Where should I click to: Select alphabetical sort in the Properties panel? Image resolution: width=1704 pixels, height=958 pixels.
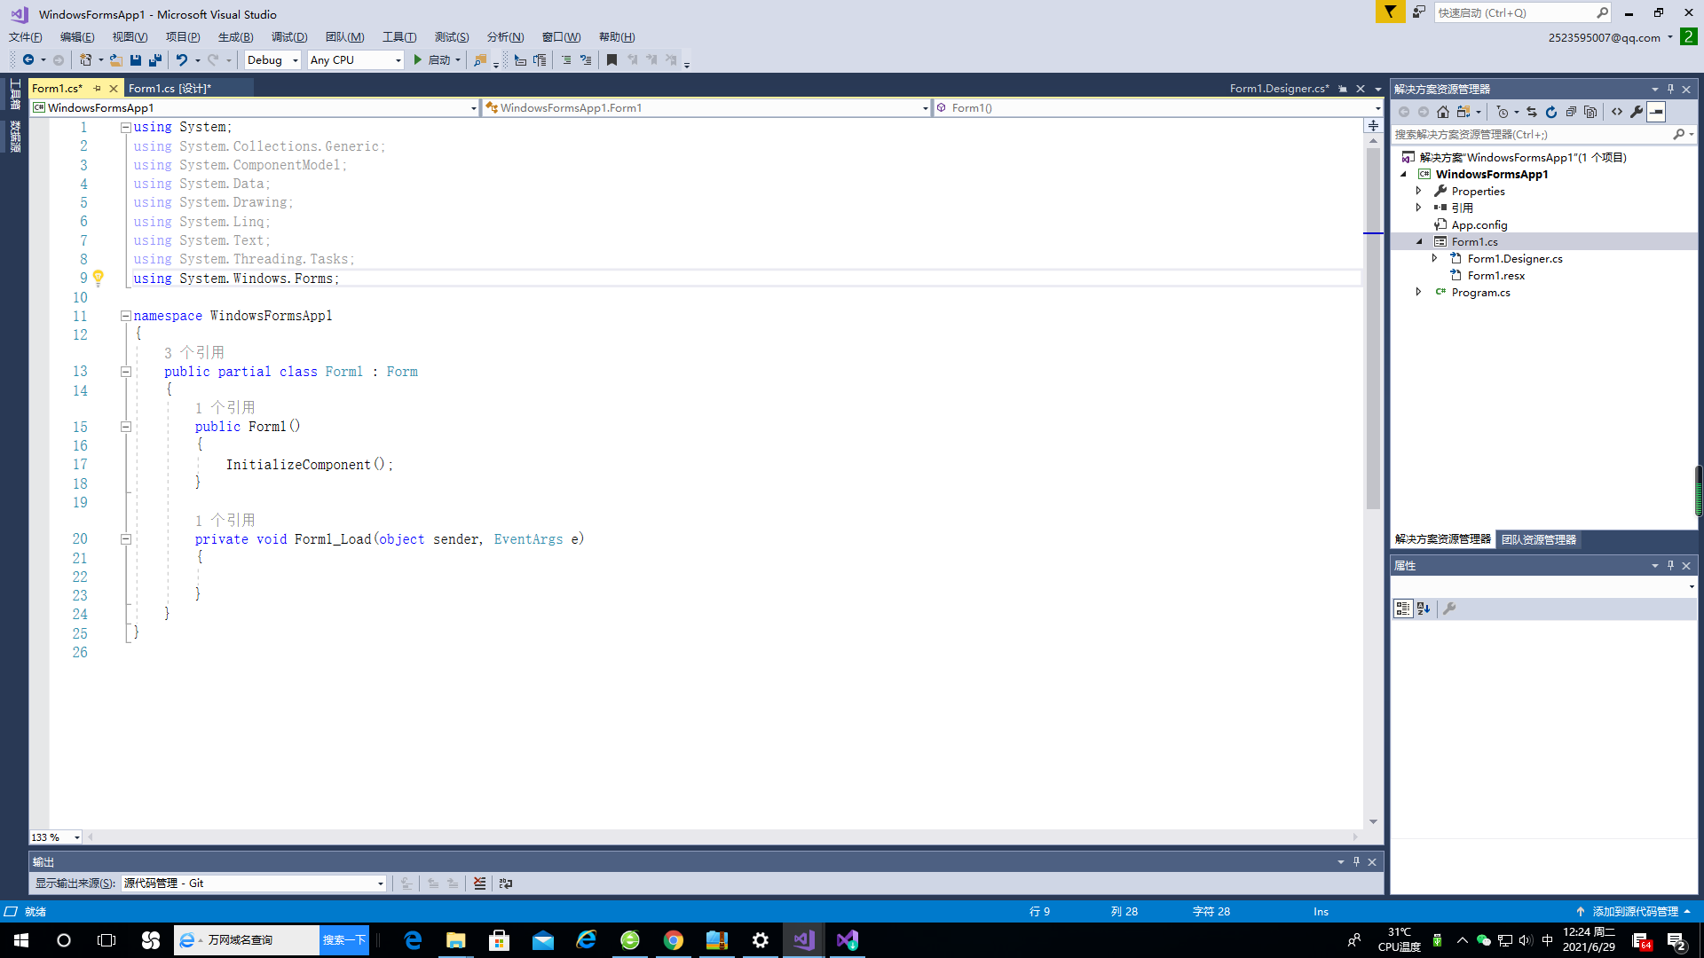(x=1423, y=609)
